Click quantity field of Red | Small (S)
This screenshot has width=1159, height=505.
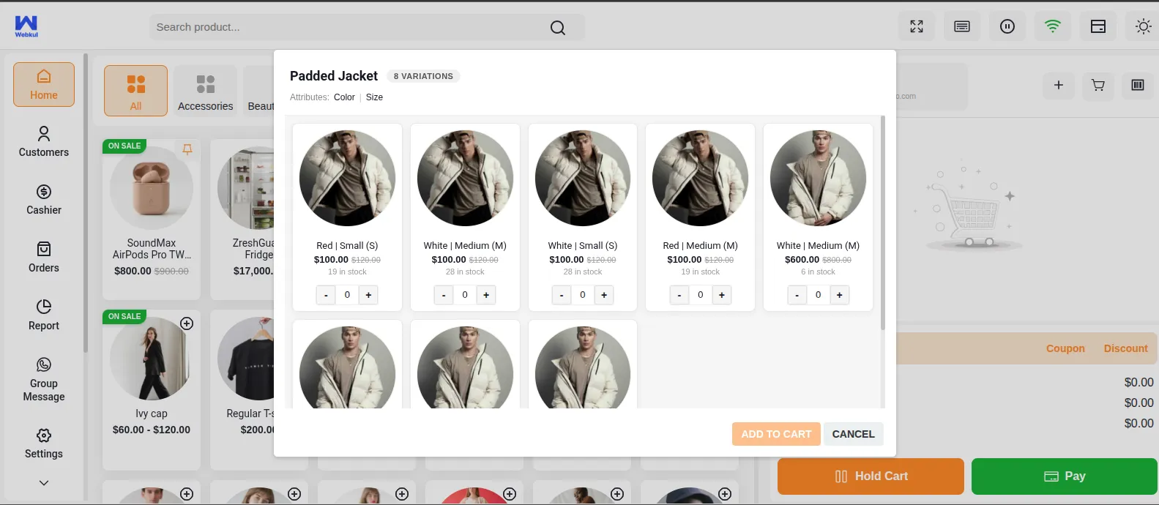[x=347, y=295]
